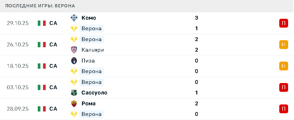Click the Roma club crest icon
The image size is (294, 120).
point(74,104)
